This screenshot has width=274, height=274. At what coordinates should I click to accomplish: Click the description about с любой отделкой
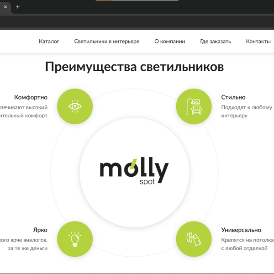point(244,248)
